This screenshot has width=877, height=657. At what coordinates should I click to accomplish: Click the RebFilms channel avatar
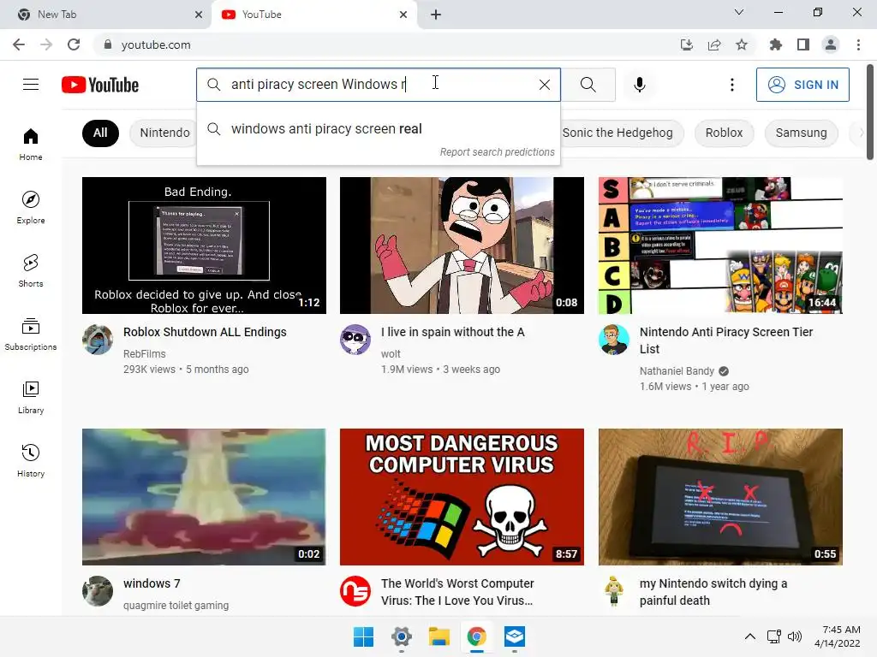point(98,340)
